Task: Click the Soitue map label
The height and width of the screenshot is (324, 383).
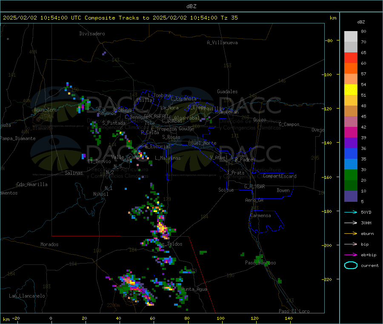Action: (x=226, y=190)
